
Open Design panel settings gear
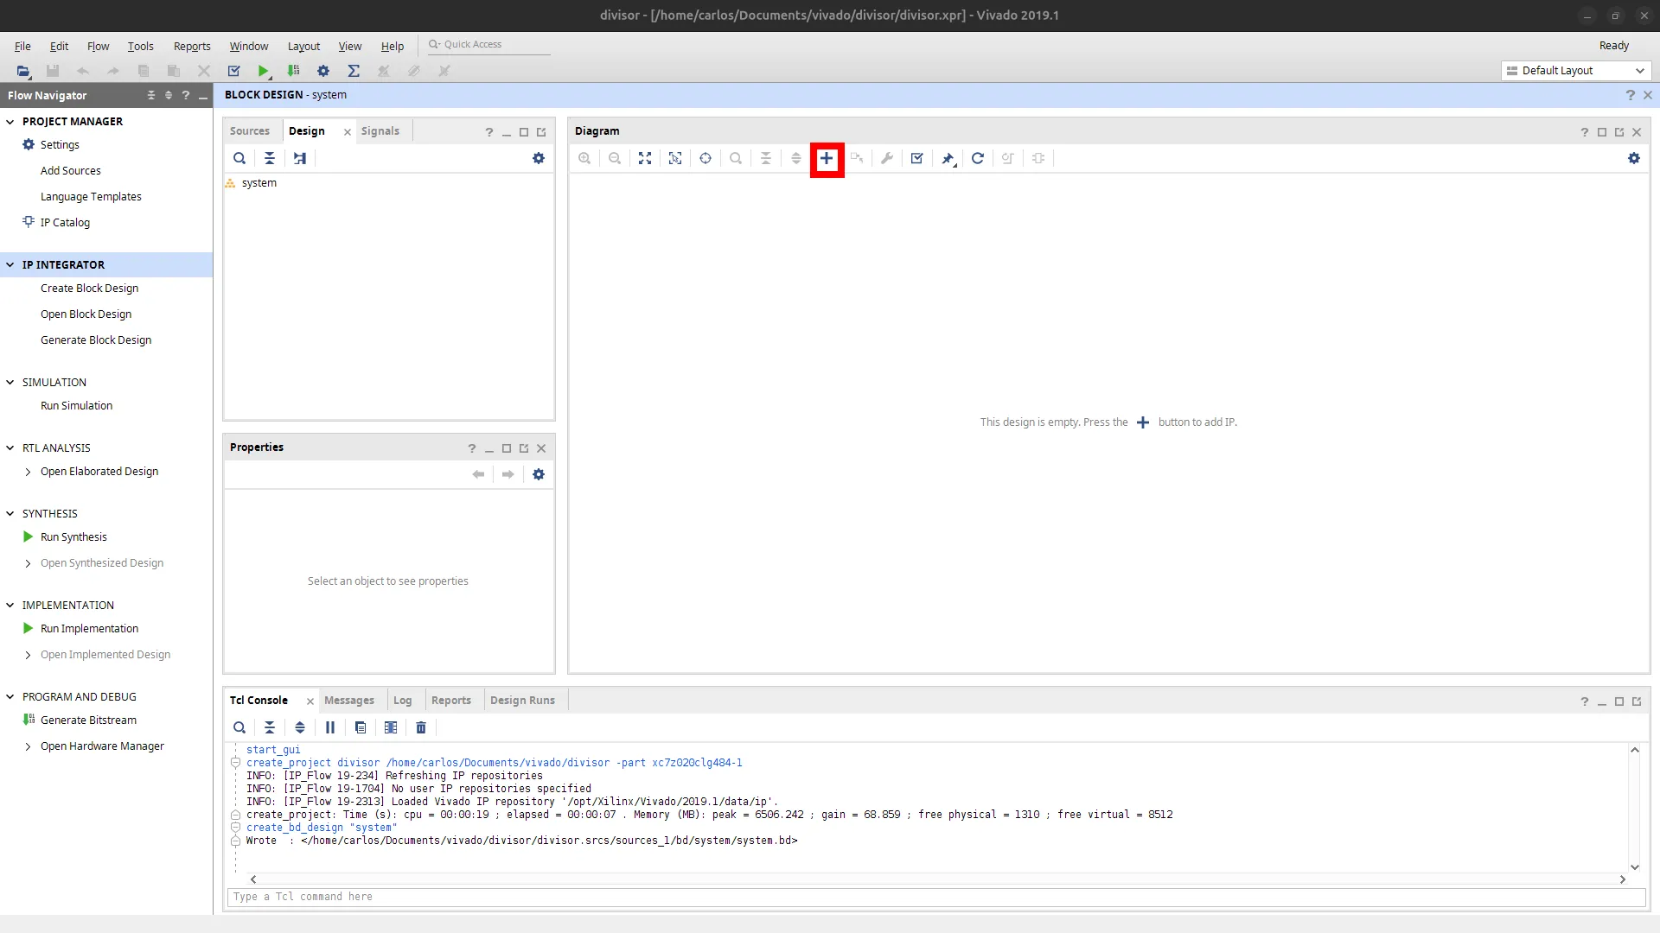(539, 158)
